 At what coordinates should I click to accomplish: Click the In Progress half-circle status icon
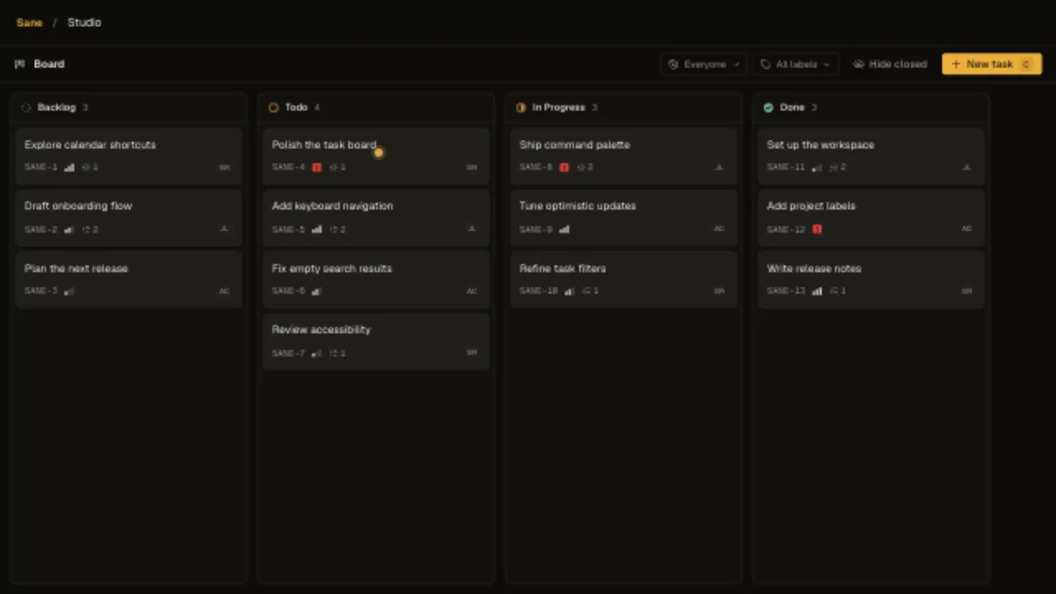pyautogui.click(x=521, y=107)
